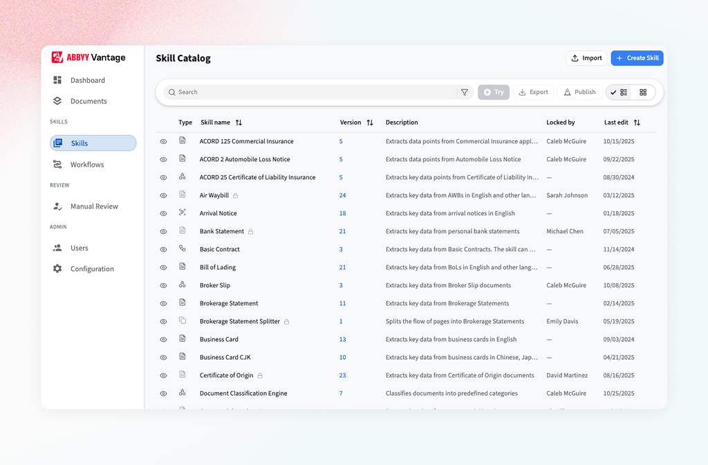This screenshot has width=708, height=465.
Task: Click the Brokerage Statement Splitter type icon
Action: (183, 321)
